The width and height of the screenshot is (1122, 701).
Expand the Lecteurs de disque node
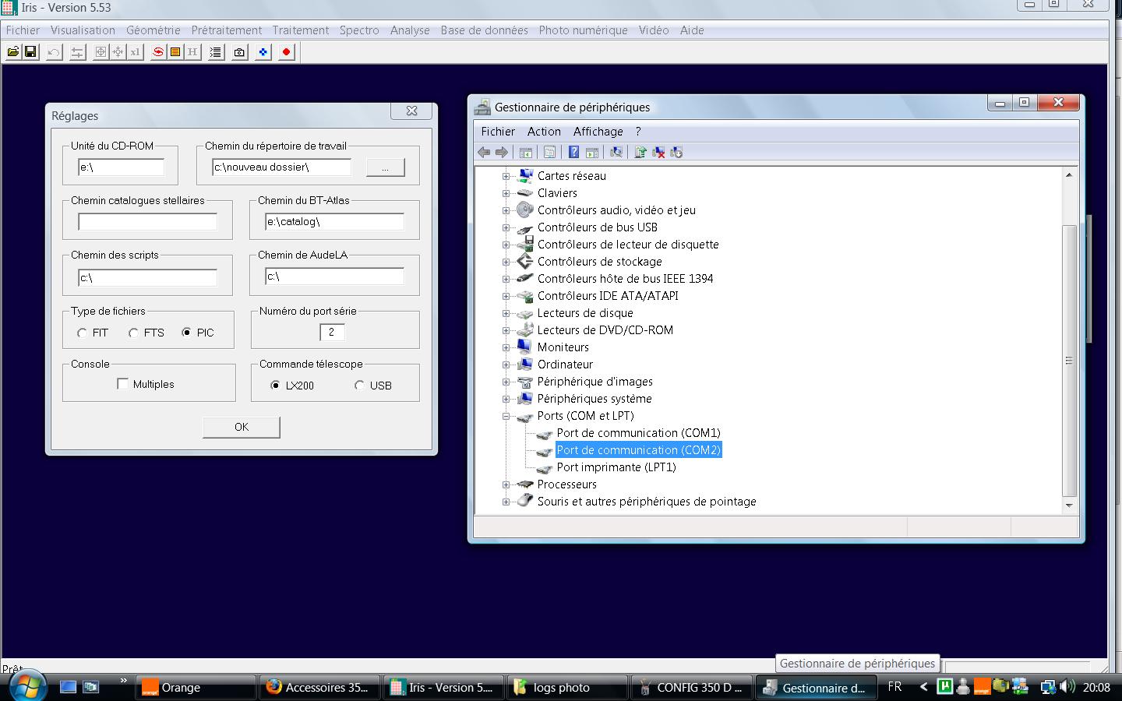tap(506, 313)
